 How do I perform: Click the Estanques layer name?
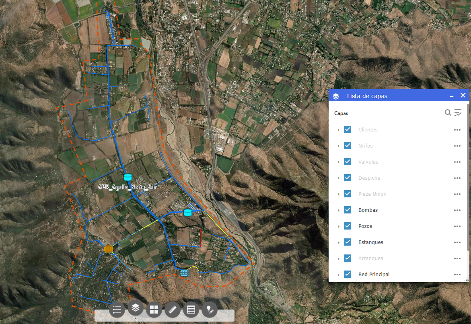(371, 242)
